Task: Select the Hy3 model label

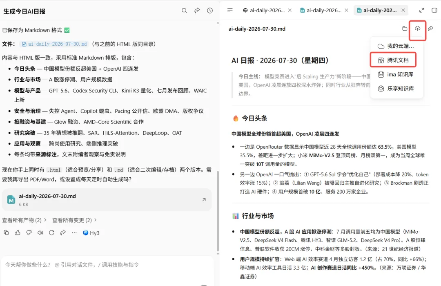Action: 91,233
